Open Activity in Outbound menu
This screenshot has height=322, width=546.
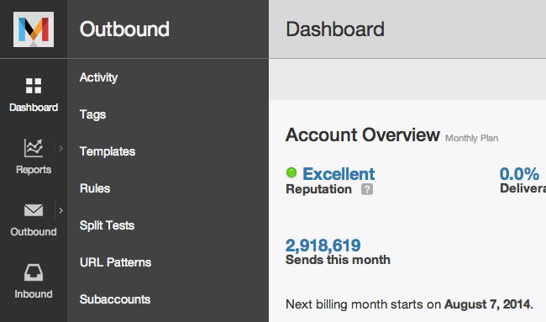[x=98, y=77]
